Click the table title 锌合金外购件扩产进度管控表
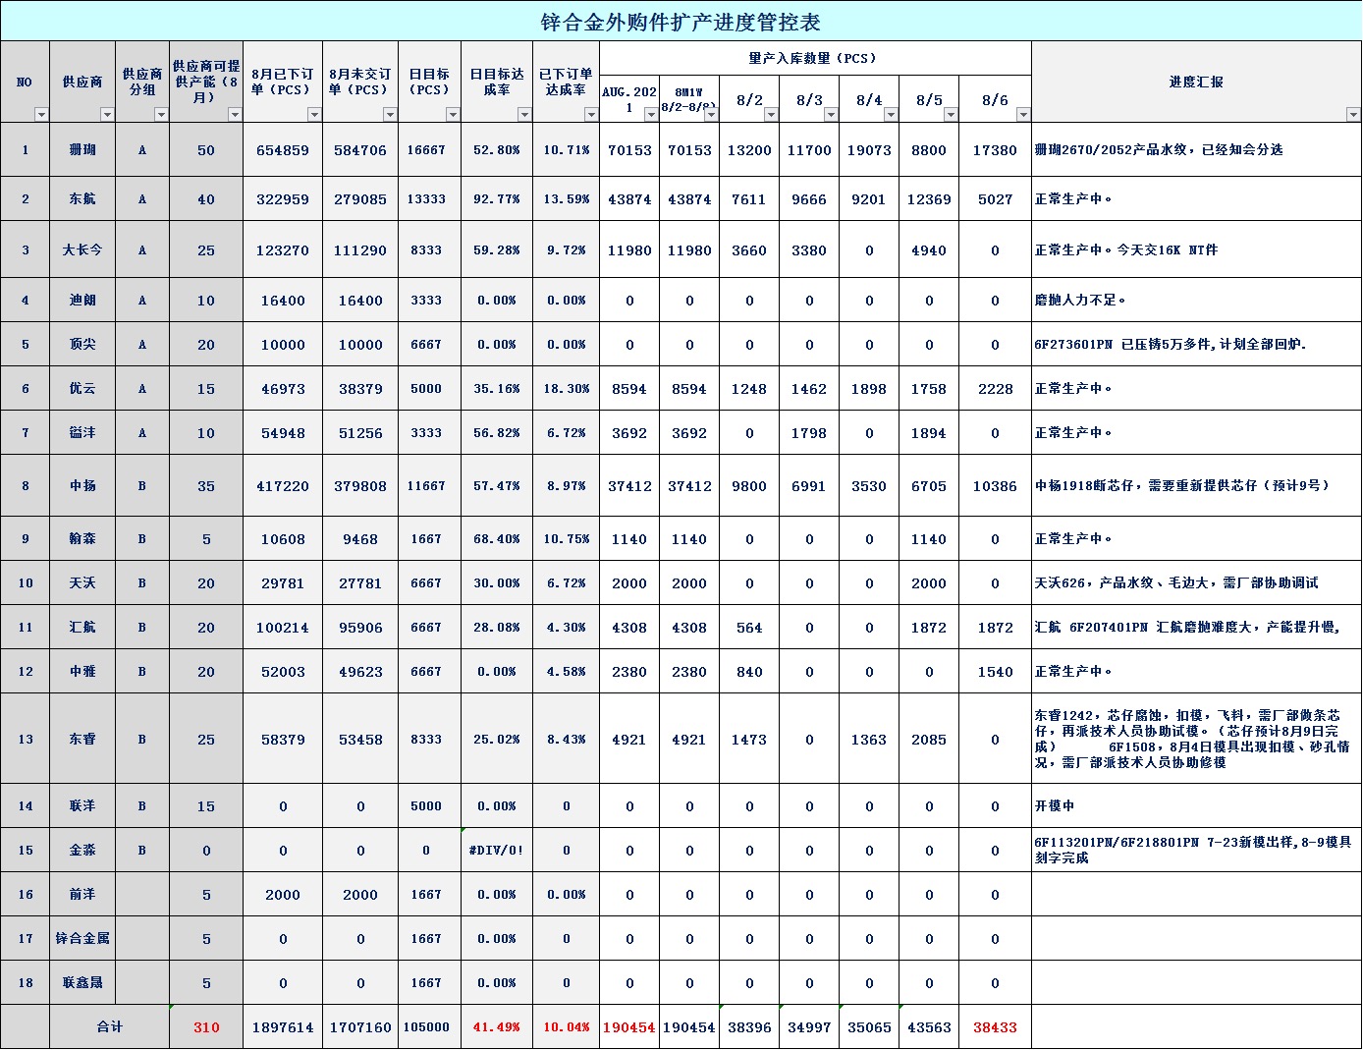The height and width of the screenshot is (1050, 1363). (681, 22)
